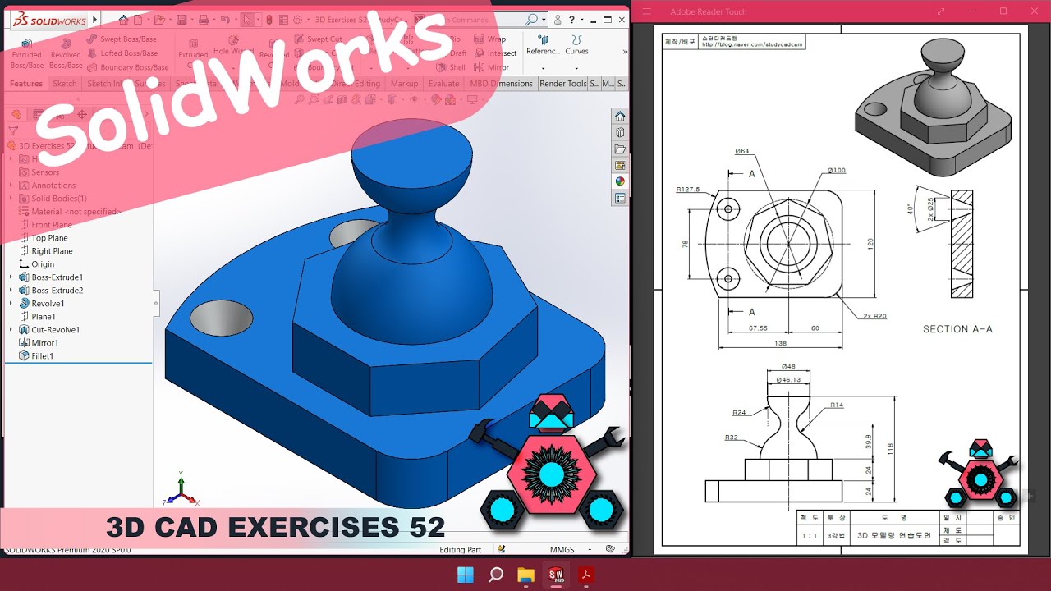Open the View Palette task pane tab
Image resolution: width=1051 pixels, height=591 pixels.
coord(620,165)
